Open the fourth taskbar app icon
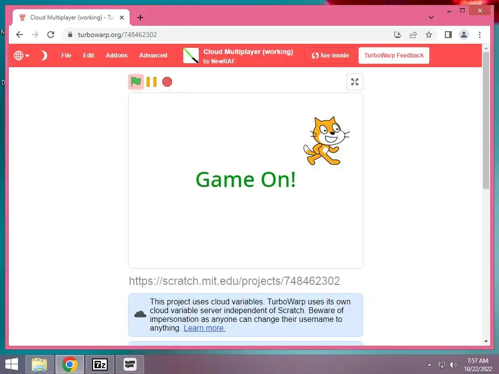This screenshot has height=374, width=499. 130,364
